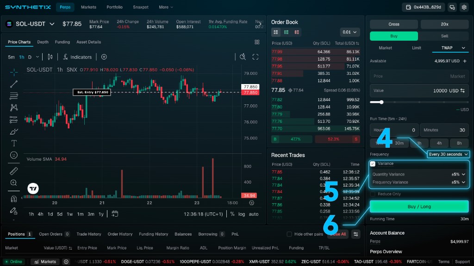Go to the Portfolio page
The width and height of the screenshot is (474, 266).
tap(115, 7)
